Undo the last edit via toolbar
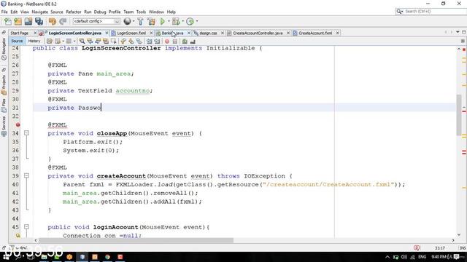 53,21
